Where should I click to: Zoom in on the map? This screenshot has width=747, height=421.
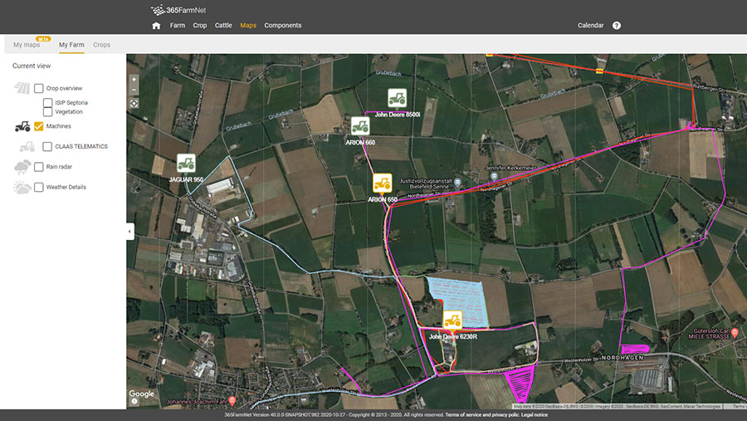point(134,80)
